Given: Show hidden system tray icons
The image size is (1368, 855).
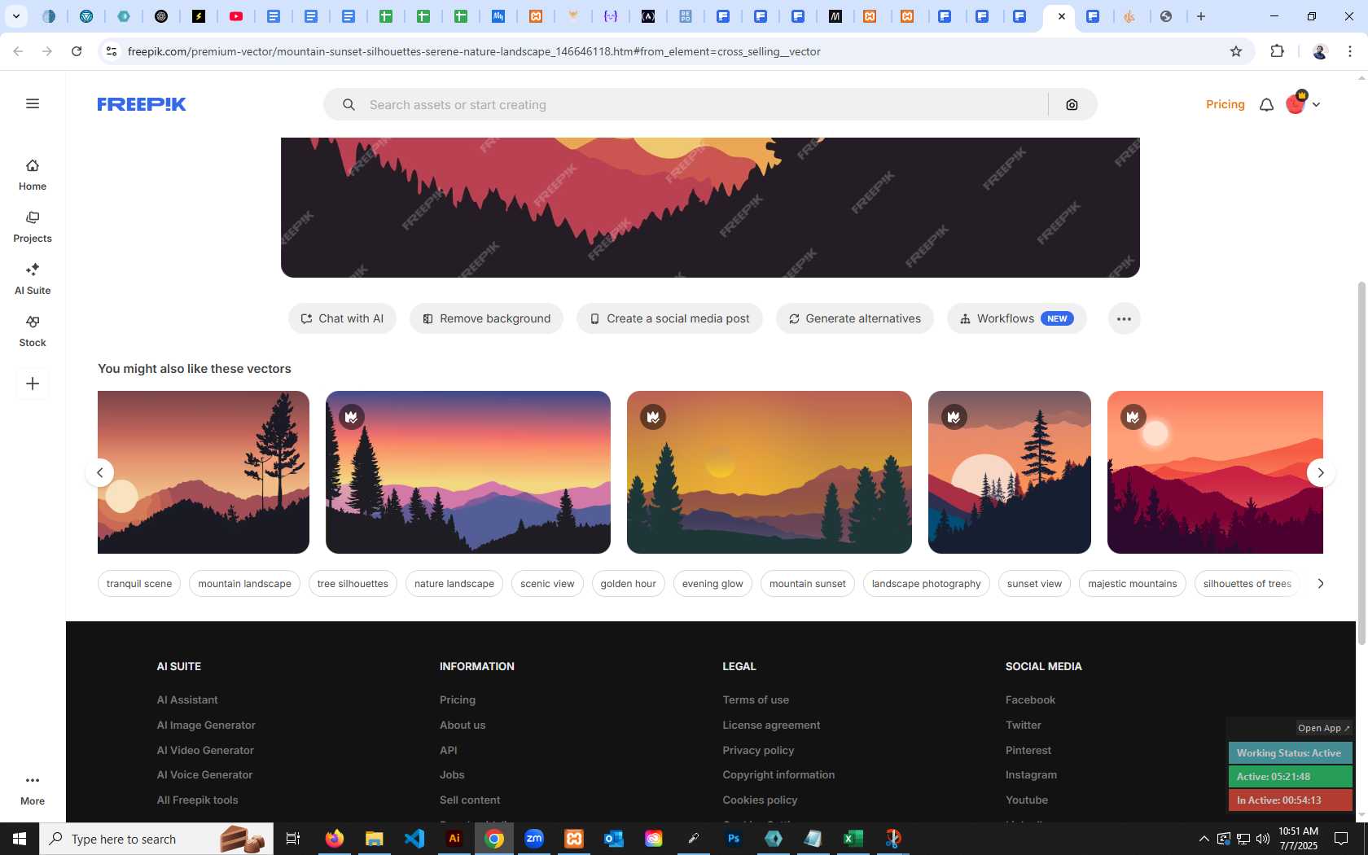Looking at the screenshot, I should click(1204, 839).
